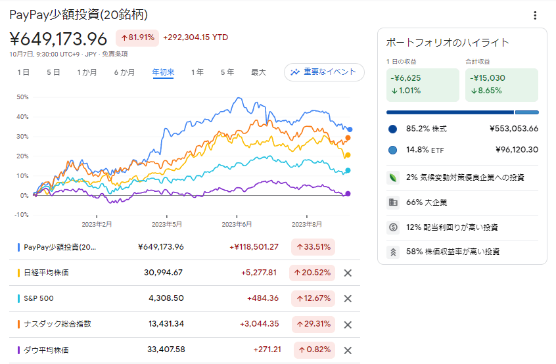Remove ナスダック総合指数 comparison with X icon

348,325
